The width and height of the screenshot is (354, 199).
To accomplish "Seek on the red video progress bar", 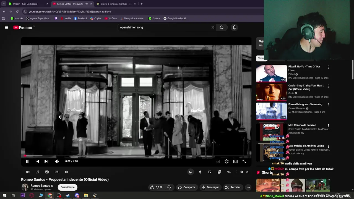I will pos(136,156).
